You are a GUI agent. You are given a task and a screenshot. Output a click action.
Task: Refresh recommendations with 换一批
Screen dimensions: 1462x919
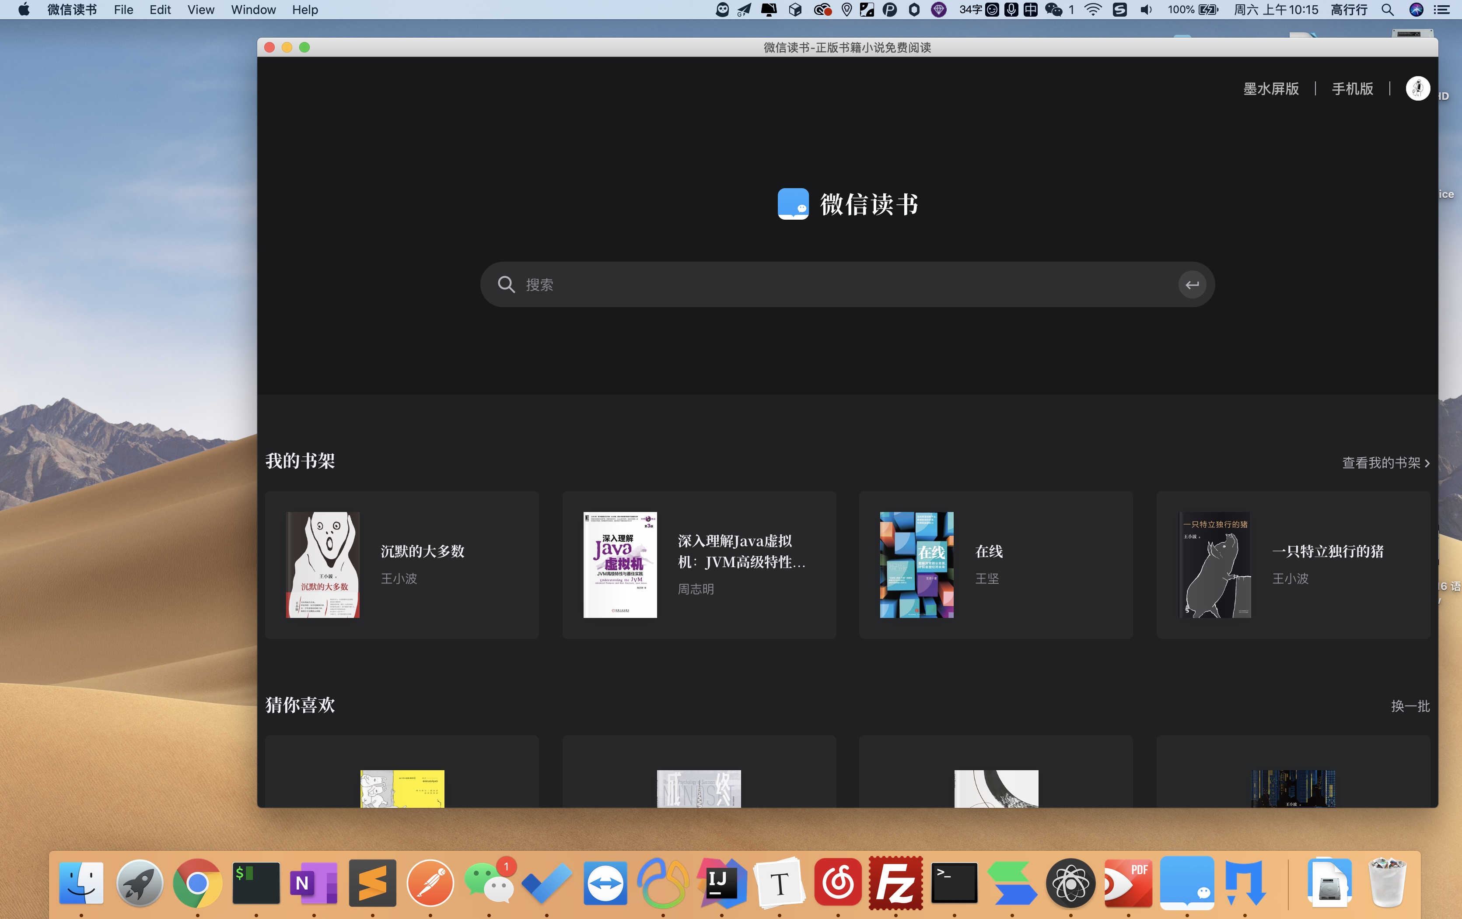tap(1410, 706)
